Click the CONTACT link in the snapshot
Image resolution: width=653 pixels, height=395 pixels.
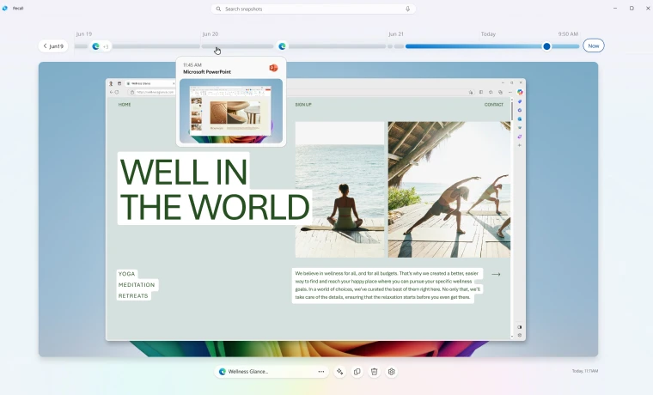[493, 105]
